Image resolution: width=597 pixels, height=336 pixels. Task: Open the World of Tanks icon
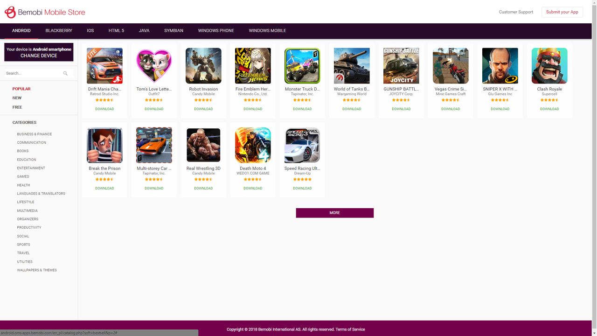pos(352,66)
